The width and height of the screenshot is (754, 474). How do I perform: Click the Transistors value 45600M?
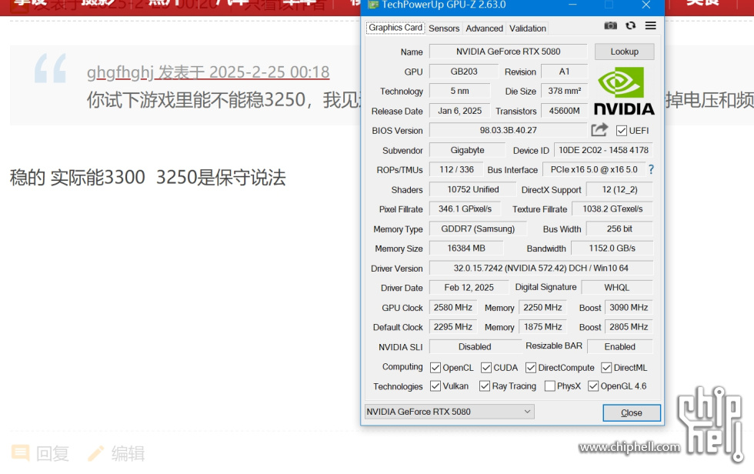point(564,111)
